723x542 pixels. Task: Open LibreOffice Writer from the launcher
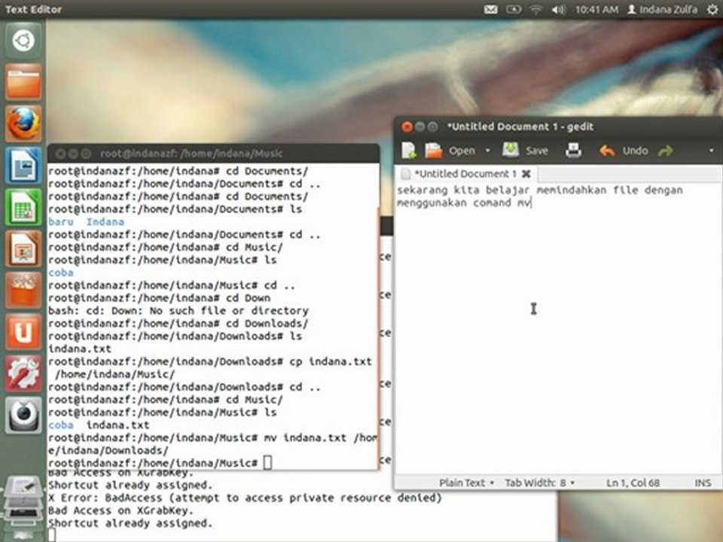tap(23, 166)
